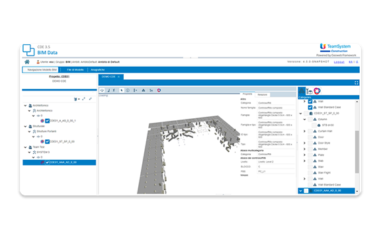
Task: Click the Logout link
Action: 339,62
